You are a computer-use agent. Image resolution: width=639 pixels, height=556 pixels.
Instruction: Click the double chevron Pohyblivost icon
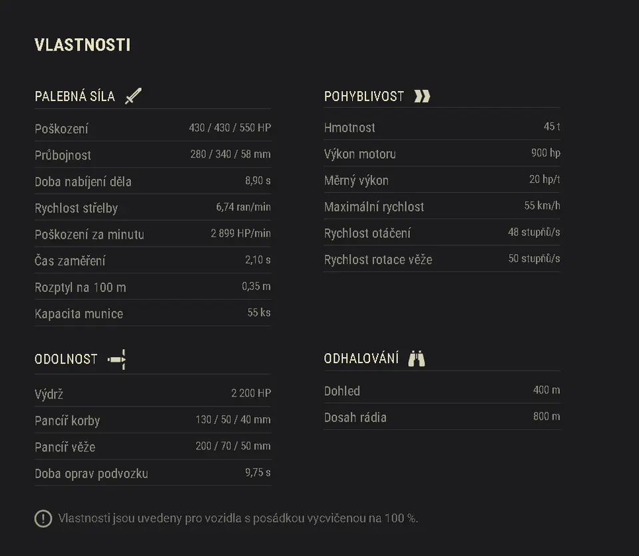coord(422,96)
